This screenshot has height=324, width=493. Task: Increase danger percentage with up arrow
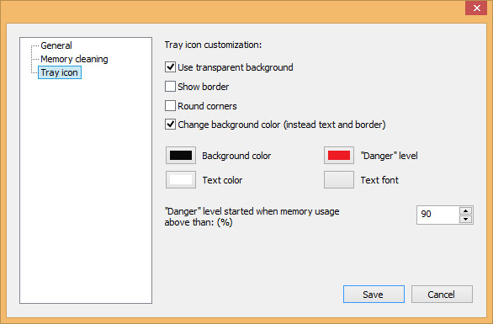465,210
